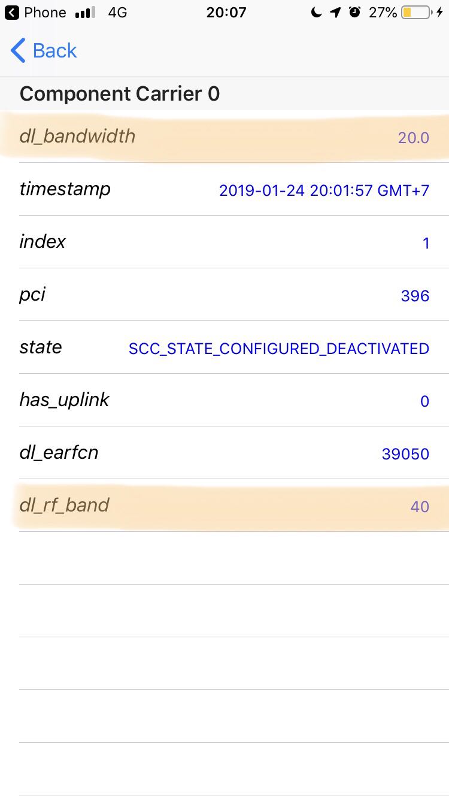Tap the location services arrow icon

coord(335,12)
